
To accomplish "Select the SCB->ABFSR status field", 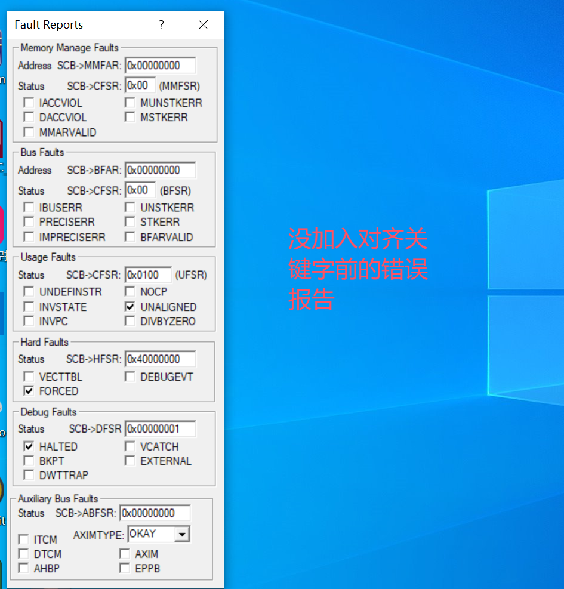I will click(155, 513).
